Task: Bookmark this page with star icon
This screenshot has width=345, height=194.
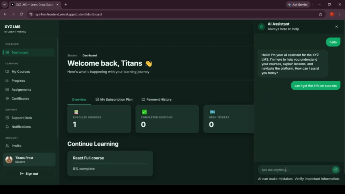Action: pyautogui.click(x=321, y=14)
